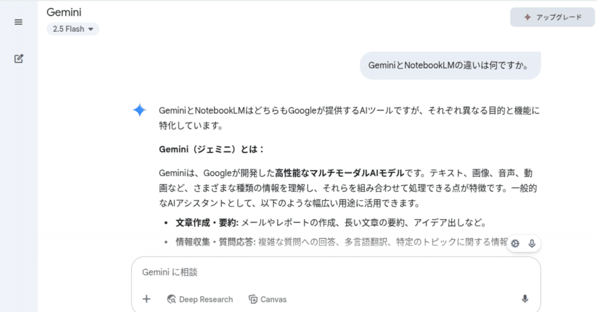The height and width of the screenshot is (312, 597).
Task: Turn on Canvas mode
Action: (267, 299)
